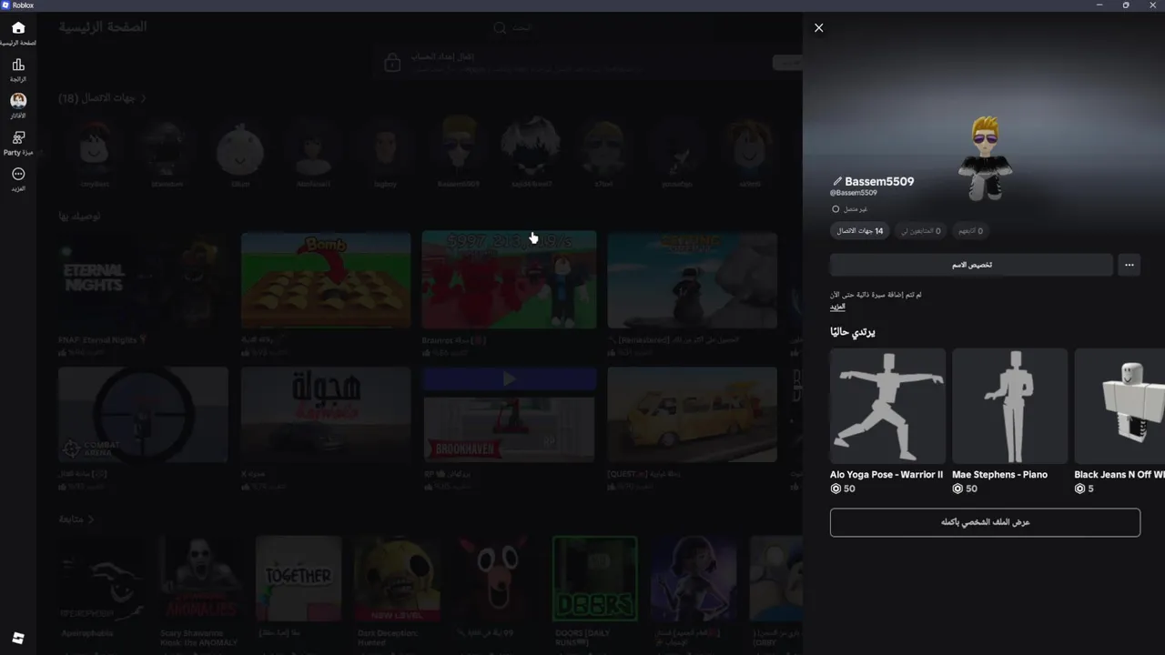The height and width of the screenshot is (655, 1165).
Task: Open the dimmed DOORS game thumbnail
Action: pyautogui.click(x=594, y=578)
